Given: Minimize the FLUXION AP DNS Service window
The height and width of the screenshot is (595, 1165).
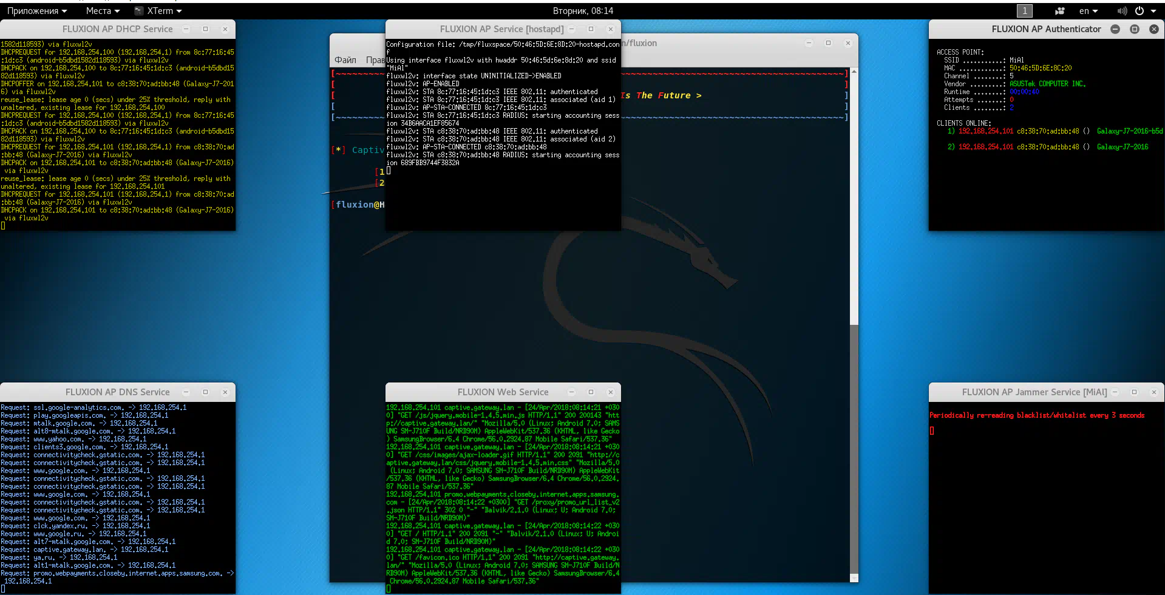Looking at the screenshot, I should tap(186, 392).
